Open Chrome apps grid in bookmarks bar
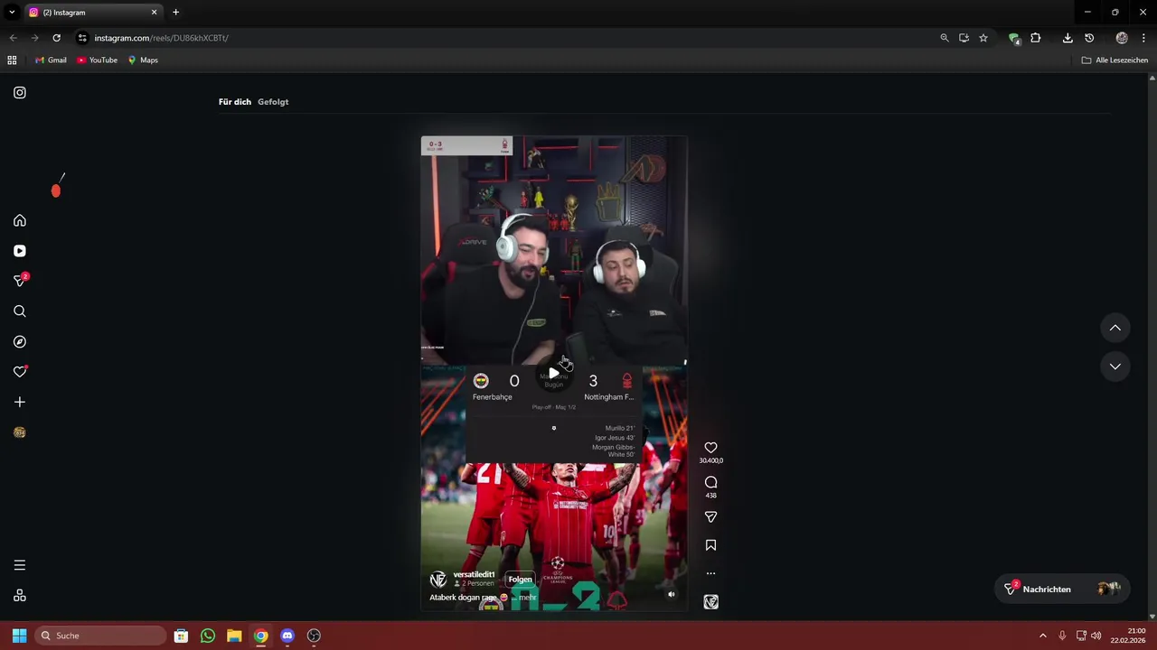Screen dimensions: 1157x650 tap(12, 60)
